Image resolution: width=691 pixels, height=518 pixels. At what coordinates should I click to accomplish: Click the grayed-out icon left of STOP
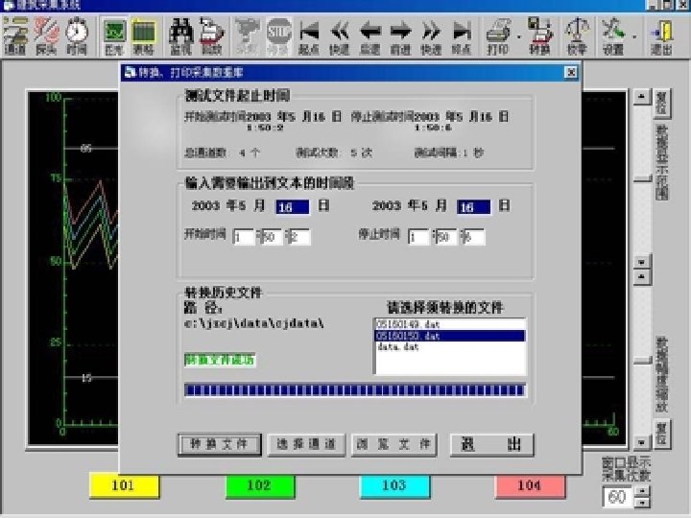tap(248, 36)
